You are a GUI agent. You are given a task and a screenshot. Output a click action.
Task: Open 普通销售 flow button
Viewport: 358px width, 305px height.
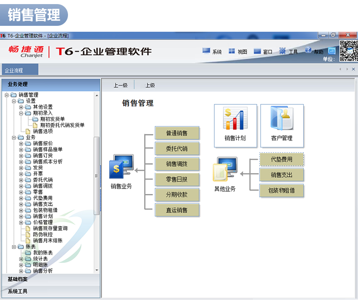tap(177, 133)
